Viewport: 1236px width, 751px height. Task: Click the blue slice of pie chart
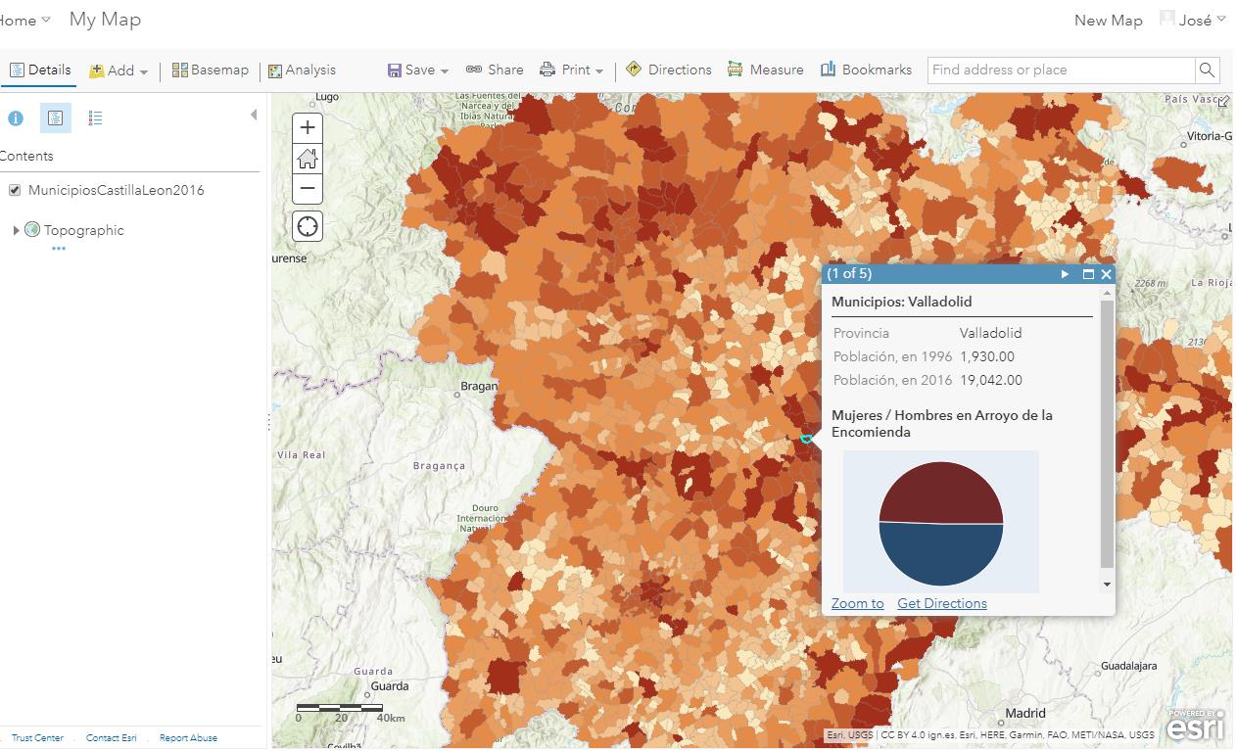coord(940,555)
